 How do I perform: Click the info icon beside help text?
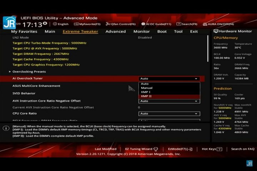pos(6,128)
